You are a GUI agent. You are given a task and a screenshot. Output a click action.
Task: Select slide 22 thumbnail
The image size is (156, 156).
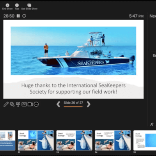pos(36,140)
